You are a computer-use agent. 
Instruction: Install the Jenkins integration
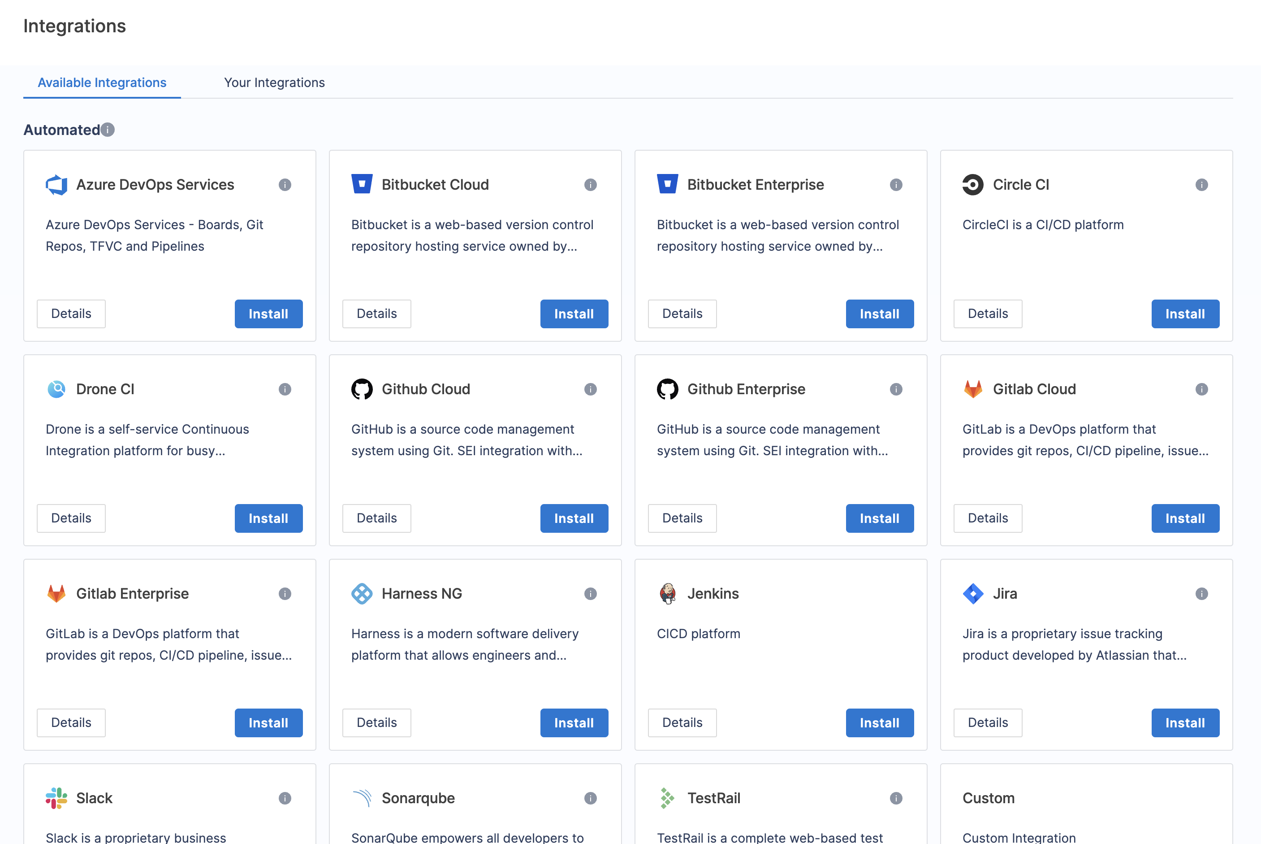(x=879, y=722)
